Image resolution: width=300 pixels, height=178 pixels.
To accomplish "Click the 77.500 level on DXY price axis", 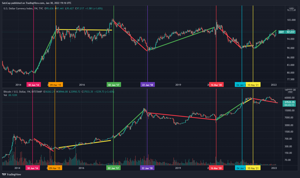I will pos(290,79).
